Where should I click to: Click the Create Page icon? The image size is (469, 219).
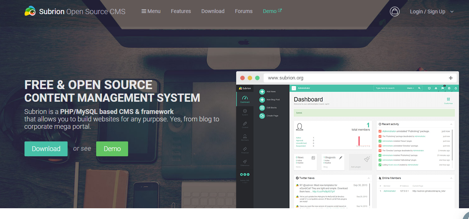[262, 116]
